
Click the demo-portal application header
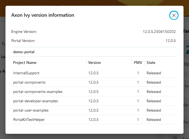click(x=93, y=52)
